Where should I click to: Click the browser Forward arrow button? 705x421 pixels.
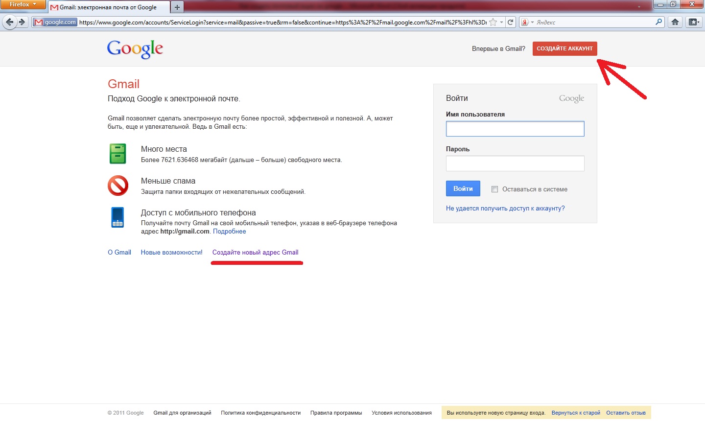(22, 22)
